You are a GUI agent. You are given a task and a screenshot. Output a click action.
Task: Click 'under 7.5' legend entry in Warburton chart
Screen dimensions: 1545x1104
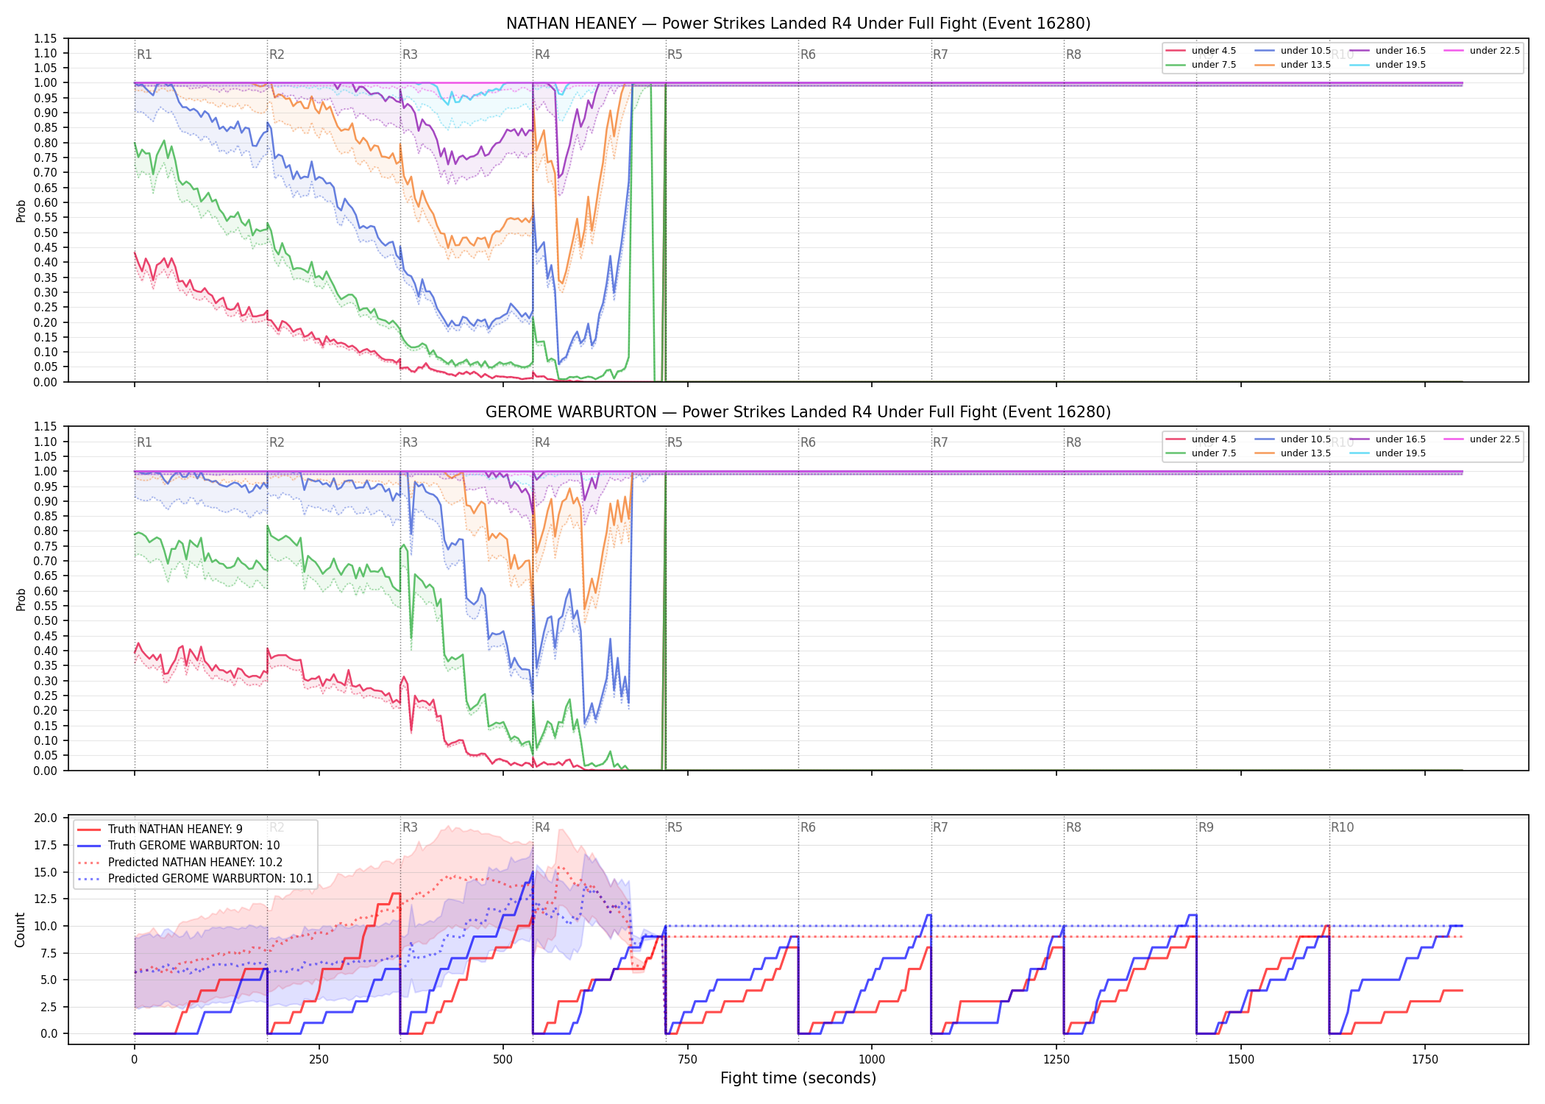click(x=1201, y=453)
